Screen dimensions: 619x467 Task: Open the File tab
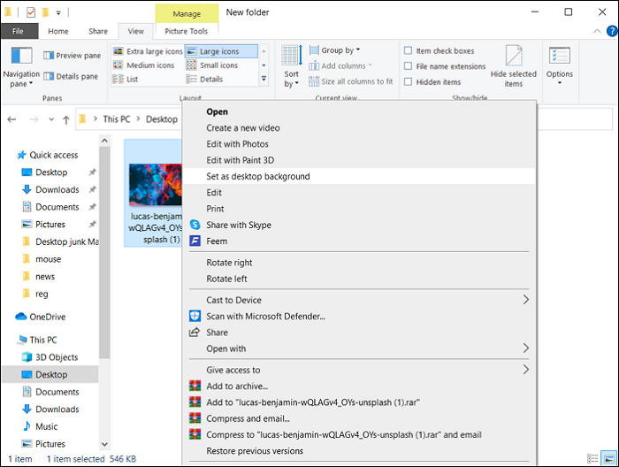pos(19,31)
